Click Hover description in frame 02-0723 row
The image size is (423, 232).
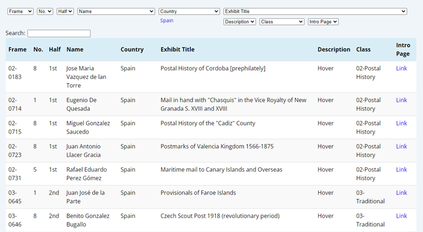tap(326, 147)
